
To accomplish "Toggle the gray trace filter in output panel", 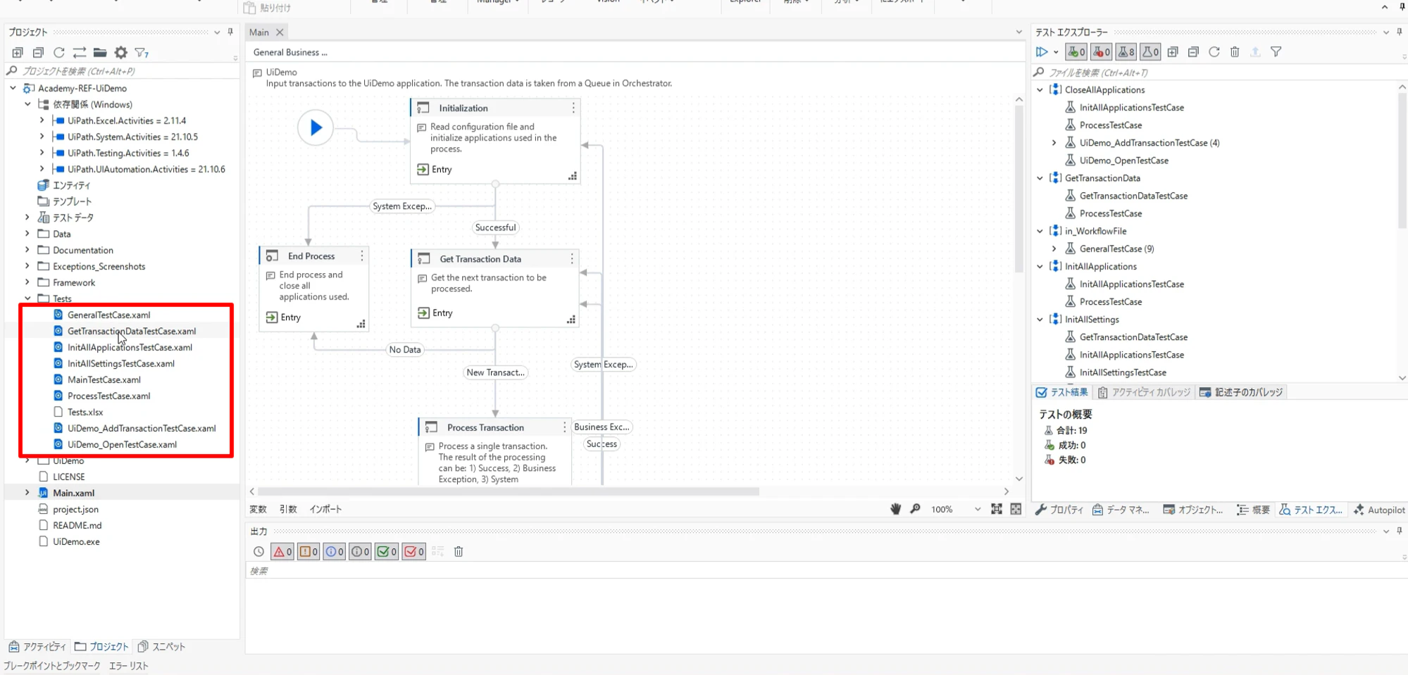I will (360, 552).
